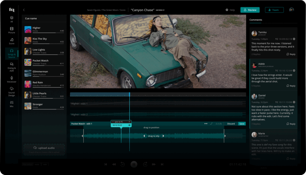Save the Pocket Watch edit

click(242, 124)
